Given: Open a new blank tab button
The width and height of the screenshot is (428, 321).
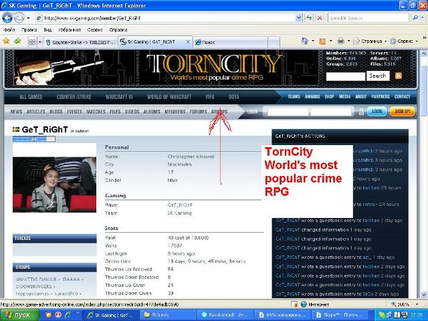Looking at the screenshot, I should click(274, 42).
